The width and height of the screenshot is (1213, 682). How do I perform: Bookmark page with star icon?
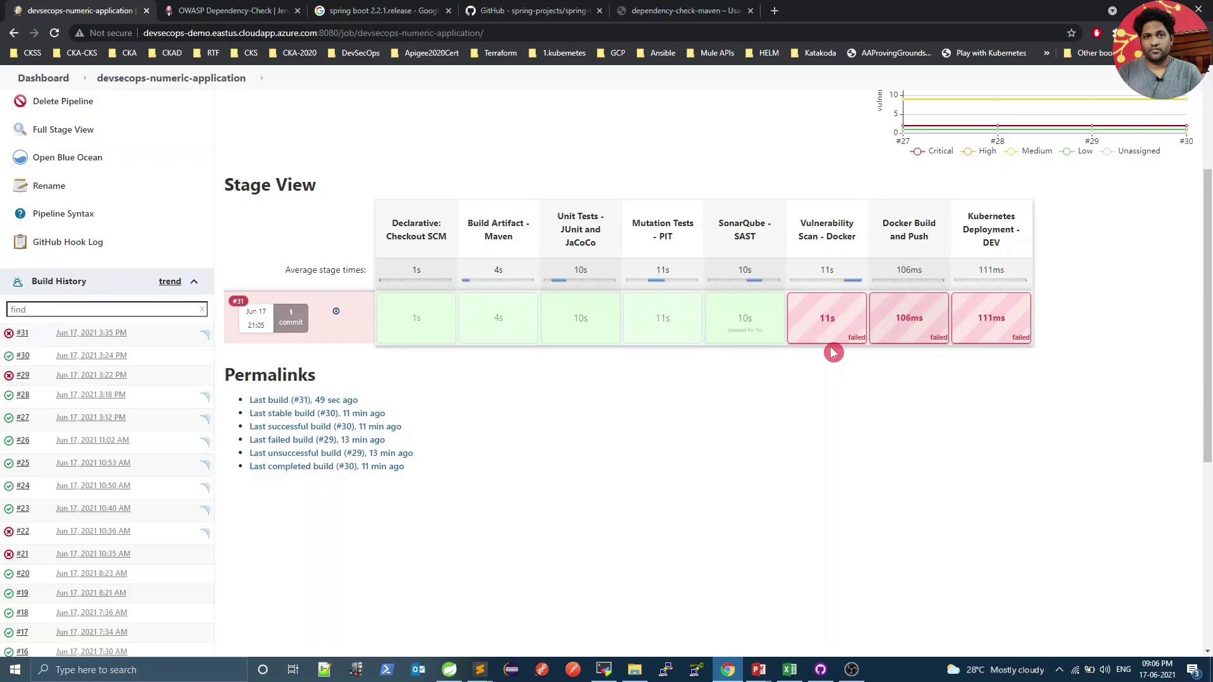point(1071,33)
